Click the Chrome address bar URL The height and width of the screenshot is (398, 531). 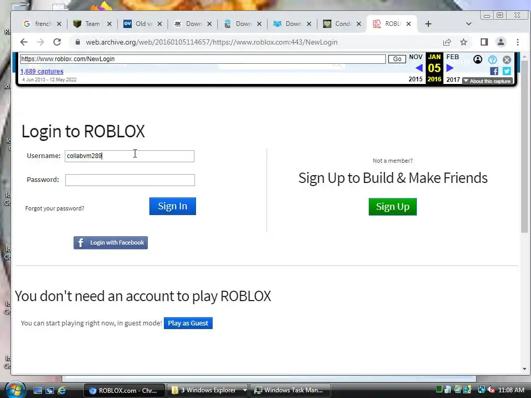click(212, 42)
